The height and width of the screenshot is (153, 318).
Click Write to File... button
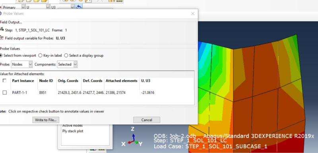pos(46,120)
